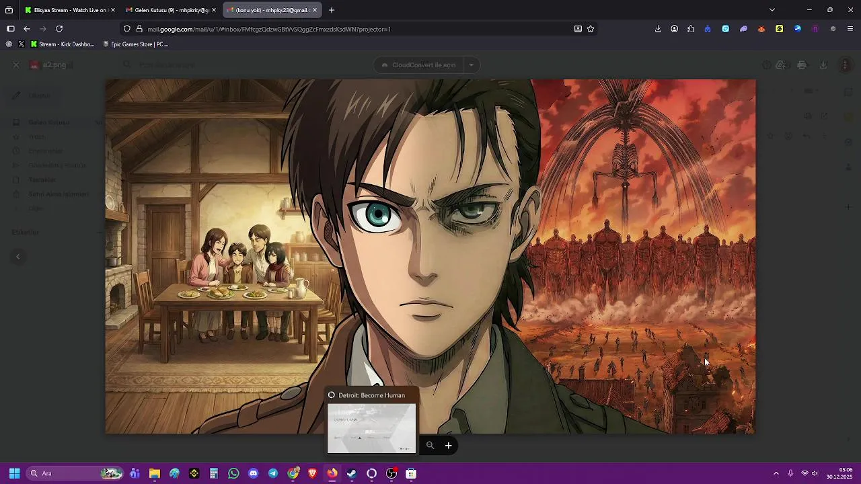Viewport: 861px width, 484px height.
Task: Open the Extensions puzzle menu
Action: [x=691, y=29]
